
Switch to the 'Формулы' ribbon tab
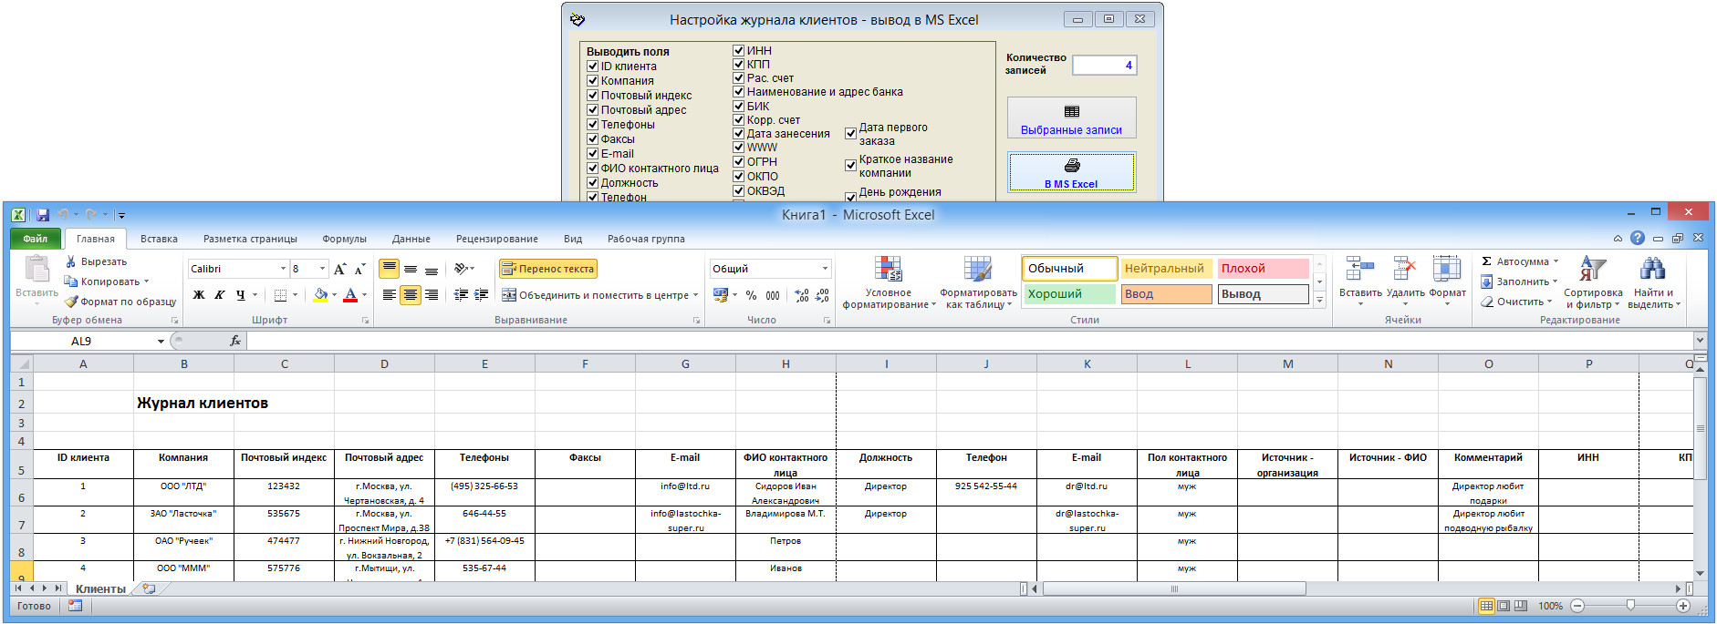click(344, 239)
